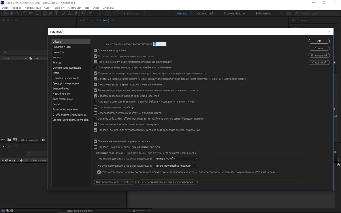Click the 'OK' button in the dialog
This screenshot has height=213, width=341.
click(319, 41)
